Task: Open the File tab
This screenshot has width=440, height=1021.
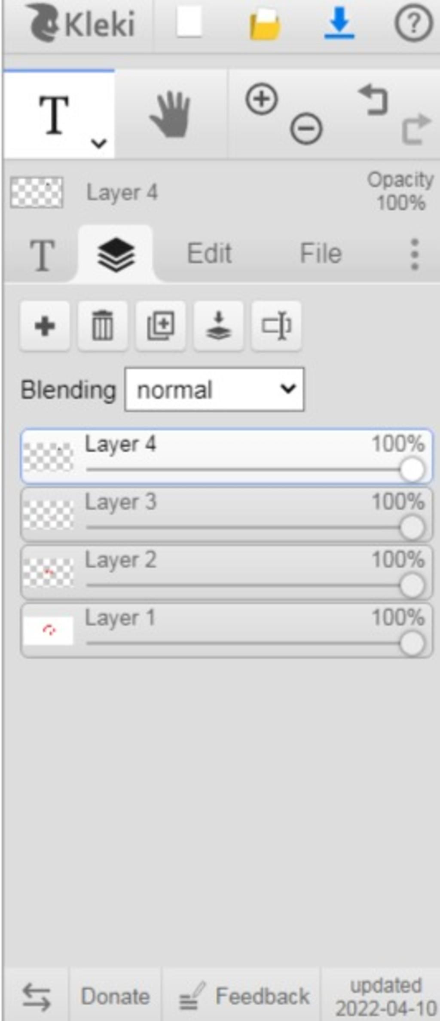Action: click(321, 253)
